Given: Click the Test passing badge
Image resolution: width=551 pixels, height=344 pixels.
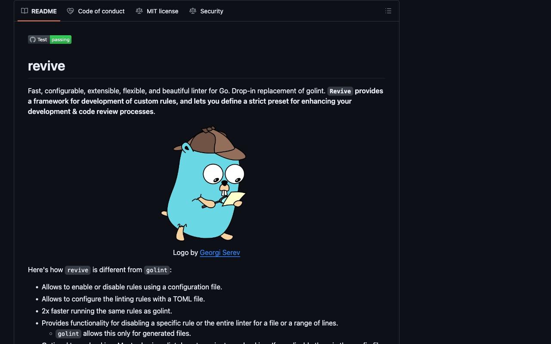Looking at the screenshot, I should tap(50, 40).
